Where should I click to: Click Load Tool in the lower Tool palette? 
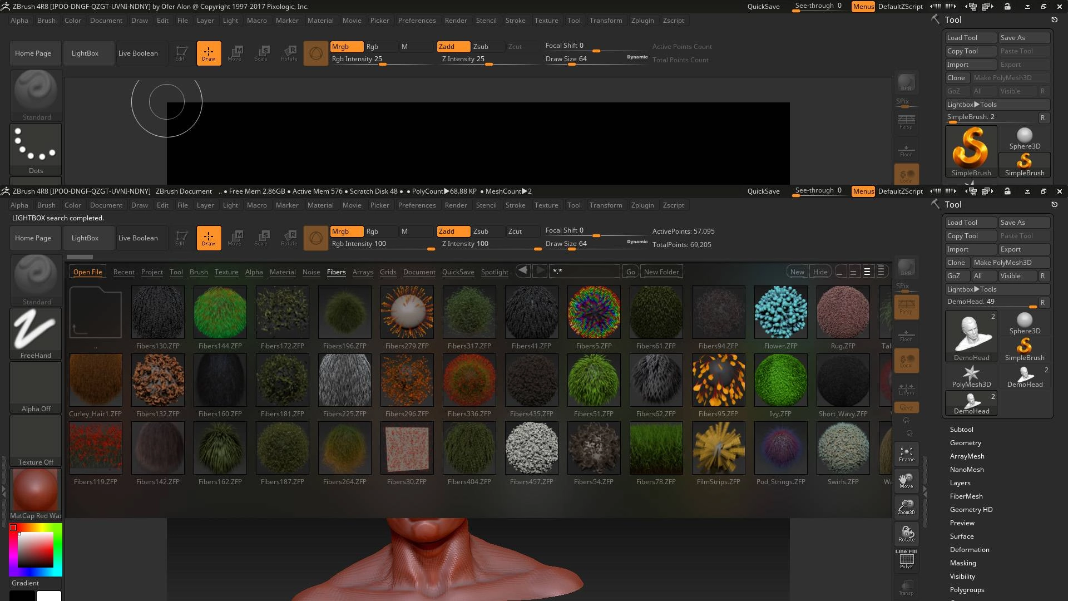tap(971, 223)
